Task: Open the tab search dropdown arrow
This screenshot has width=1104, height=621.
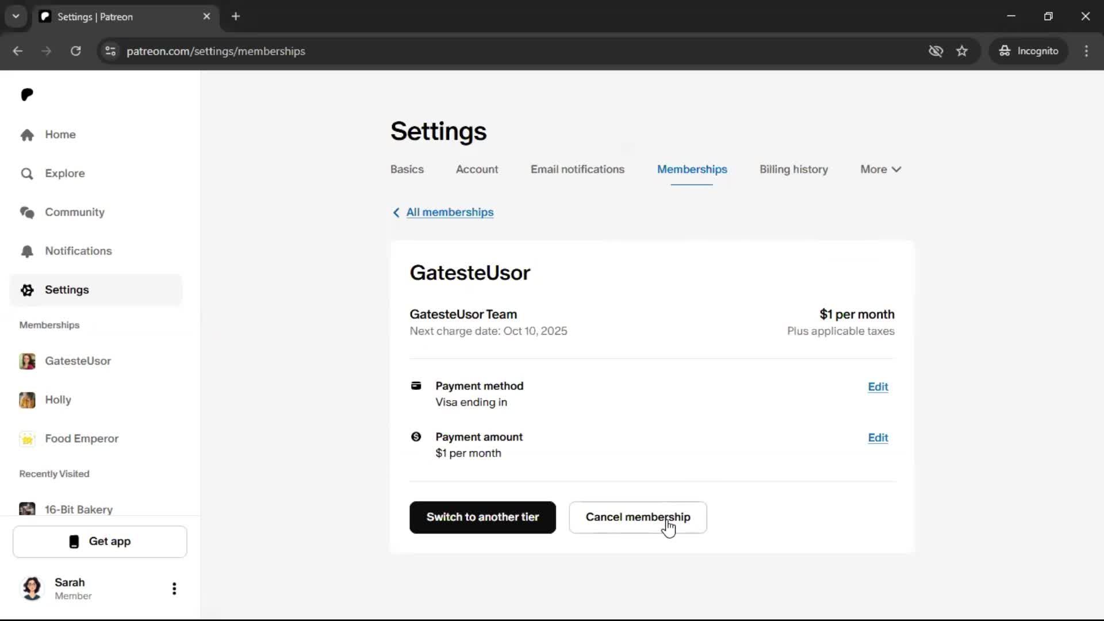Action: pyautogui.click(x=16, y=17)
